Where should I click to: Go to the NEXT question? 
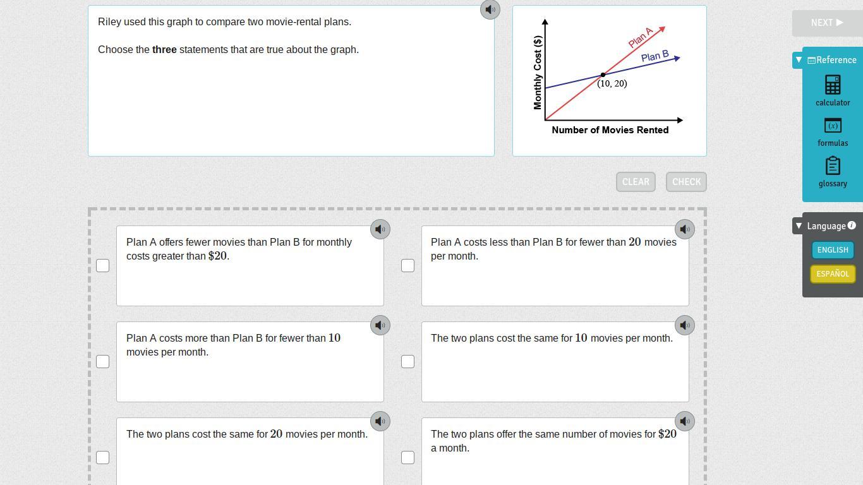[x=827, y=23]
